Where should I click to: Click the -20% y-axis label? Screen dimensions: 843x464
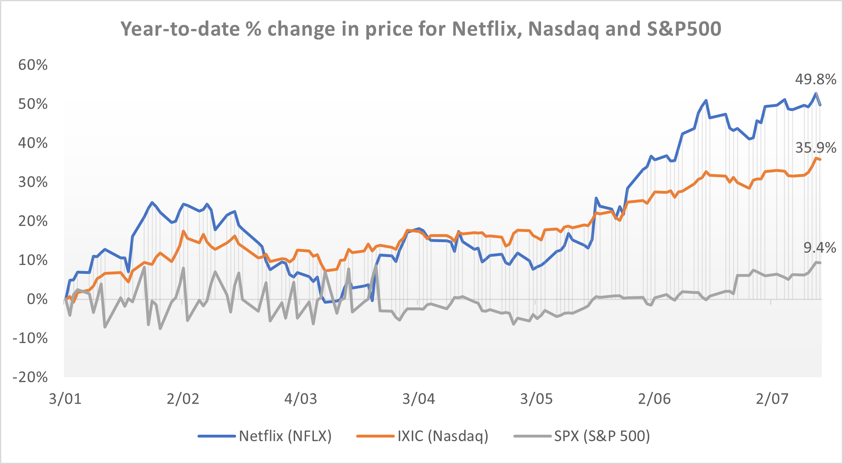coord(31,377)
